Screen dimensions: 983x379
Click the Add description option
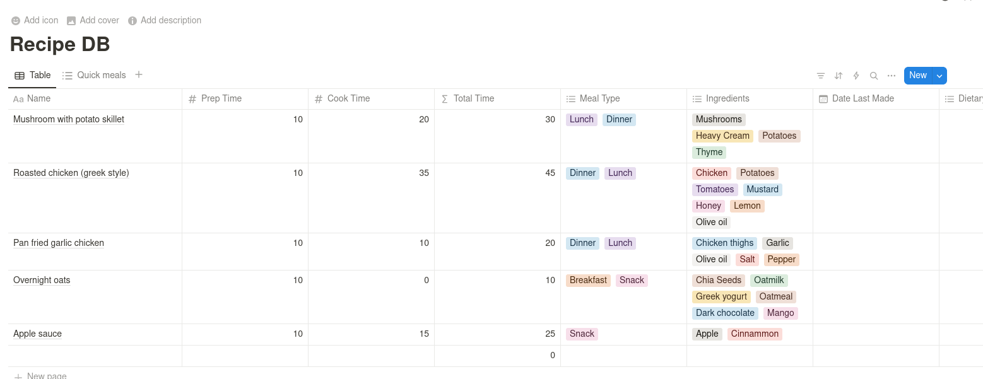pos(165,20)
